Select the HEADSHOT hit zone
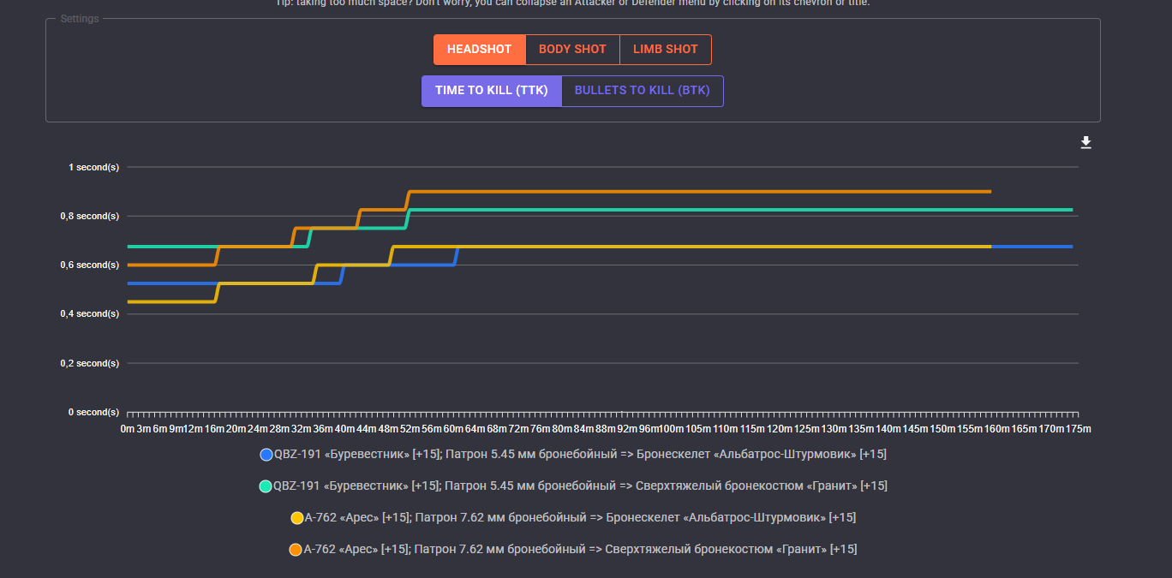The height and width of the screenshot is (578, 1172). [x=479, y=50]
